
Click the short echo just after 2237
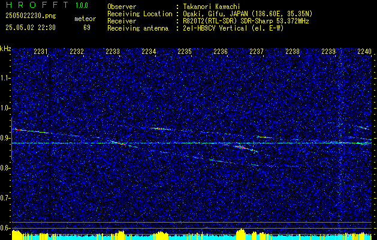click(x=264, y=137)
